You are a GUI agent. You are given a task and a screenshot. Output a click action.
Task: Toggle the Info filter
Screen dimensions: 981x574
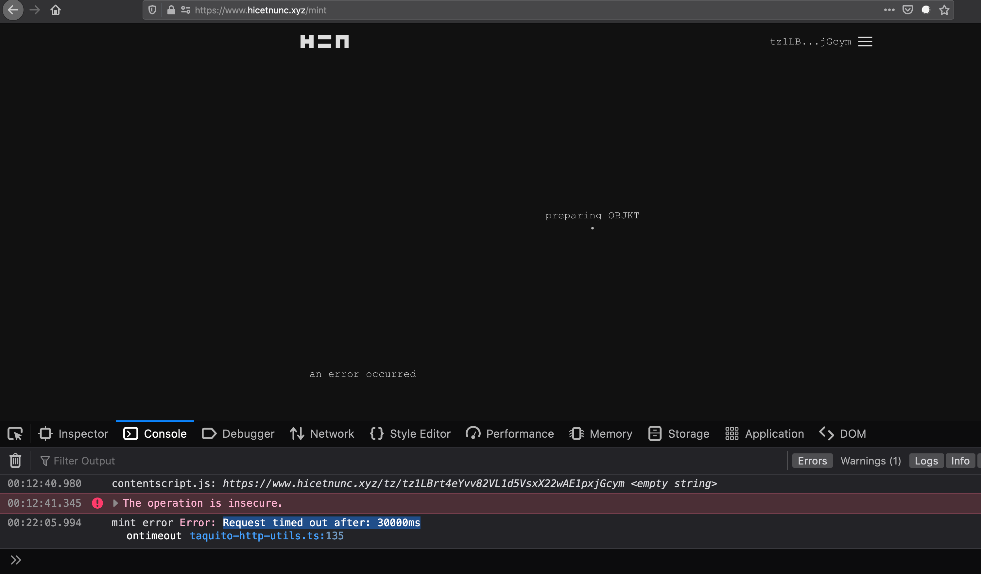[960, 461]
